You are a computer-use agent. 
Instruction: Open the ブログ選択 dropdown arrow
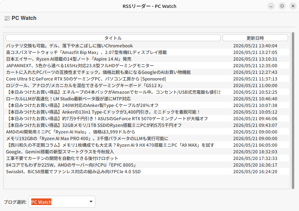pos(91,202)
